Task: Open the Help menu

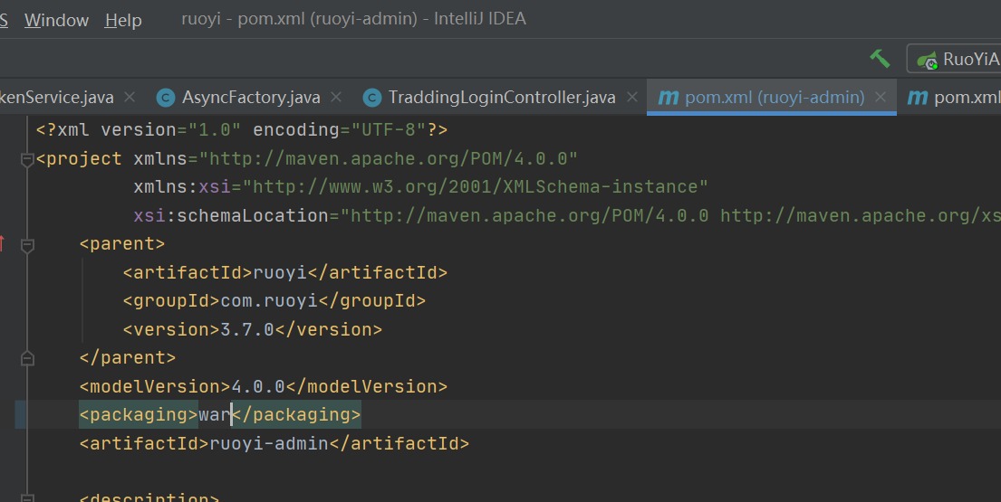Action: [123, 21]
